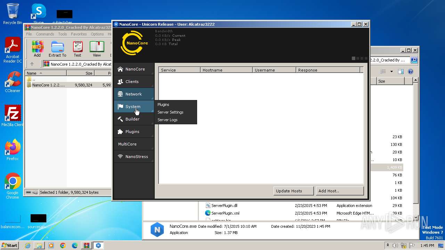Screen dimensions: 445x250
Task: Open the Network section in sidebar
Action: 134,94
